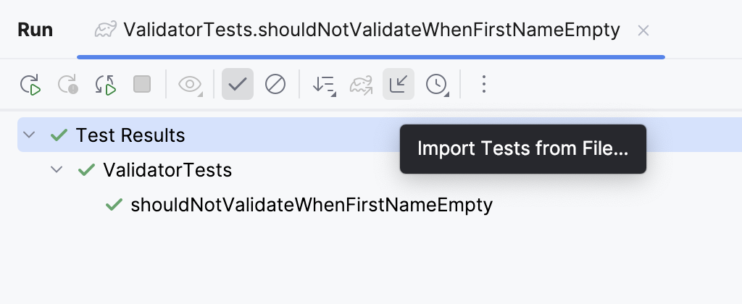Collapse the Test Results tree node
This screenshot has width=742, height=304.
pos(29,135)
